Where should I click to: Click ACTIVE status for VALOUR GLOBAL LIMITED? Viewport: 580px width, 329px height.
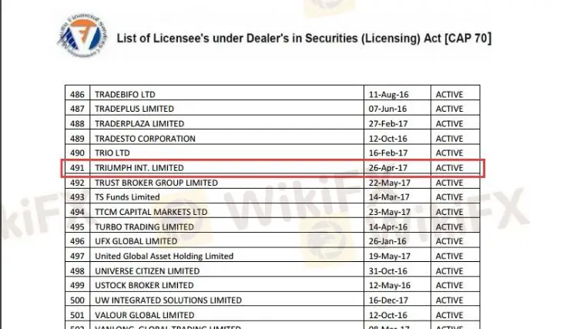pos(450,315)
